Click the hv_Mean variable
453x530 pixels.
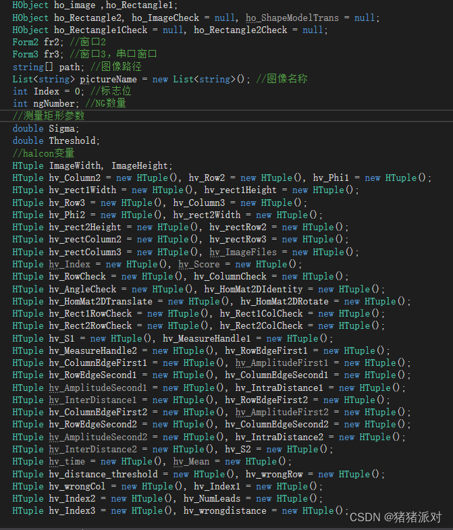[191, 462]
